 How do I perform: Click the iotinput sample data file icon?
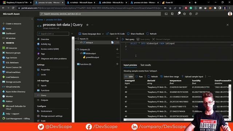click(112, 43)
